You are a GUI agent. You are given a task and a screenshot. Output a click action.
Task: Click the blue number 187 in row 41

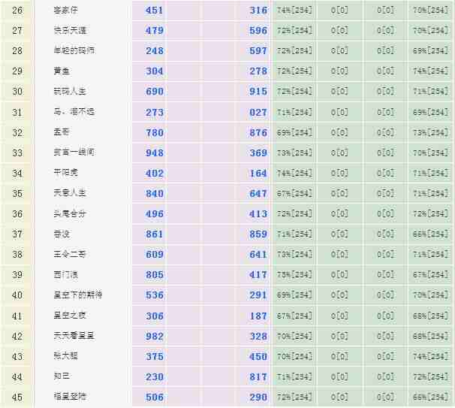pos(258,316)
